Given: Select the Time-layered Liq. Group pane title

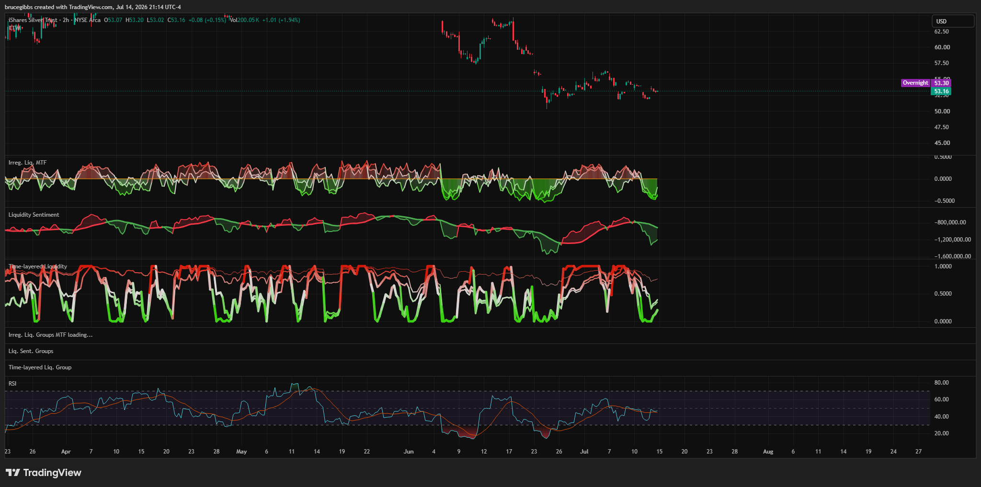Looking at the screenshot, I should pos(40,367).
